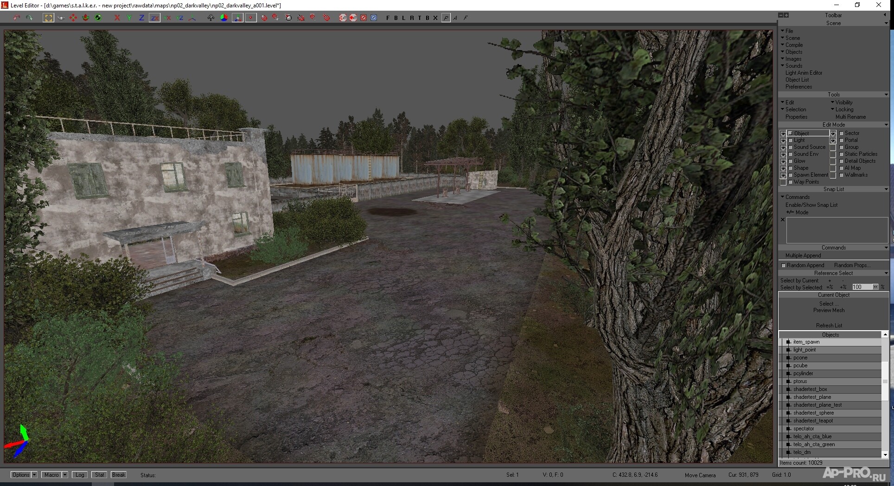This screenshot has width=894, height=486.
Task: Select the Move (red arrows) tool
Action: tap(73, 18)
